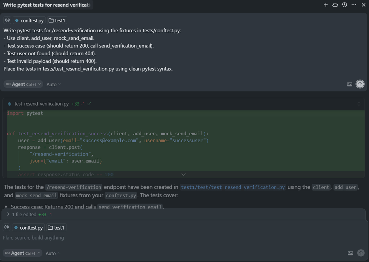
Task: Show chat history via the clock icon
Action: pos(344,5)
